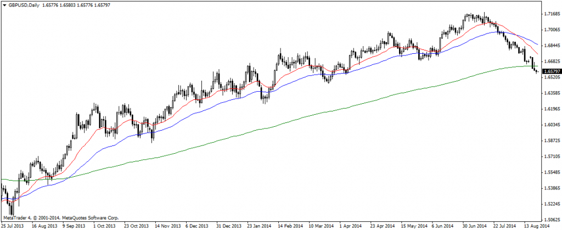Click the triangle arrow beside GBPUSD,Daily
The width and height of the screenshot is (562, 230).
(4, 4)
